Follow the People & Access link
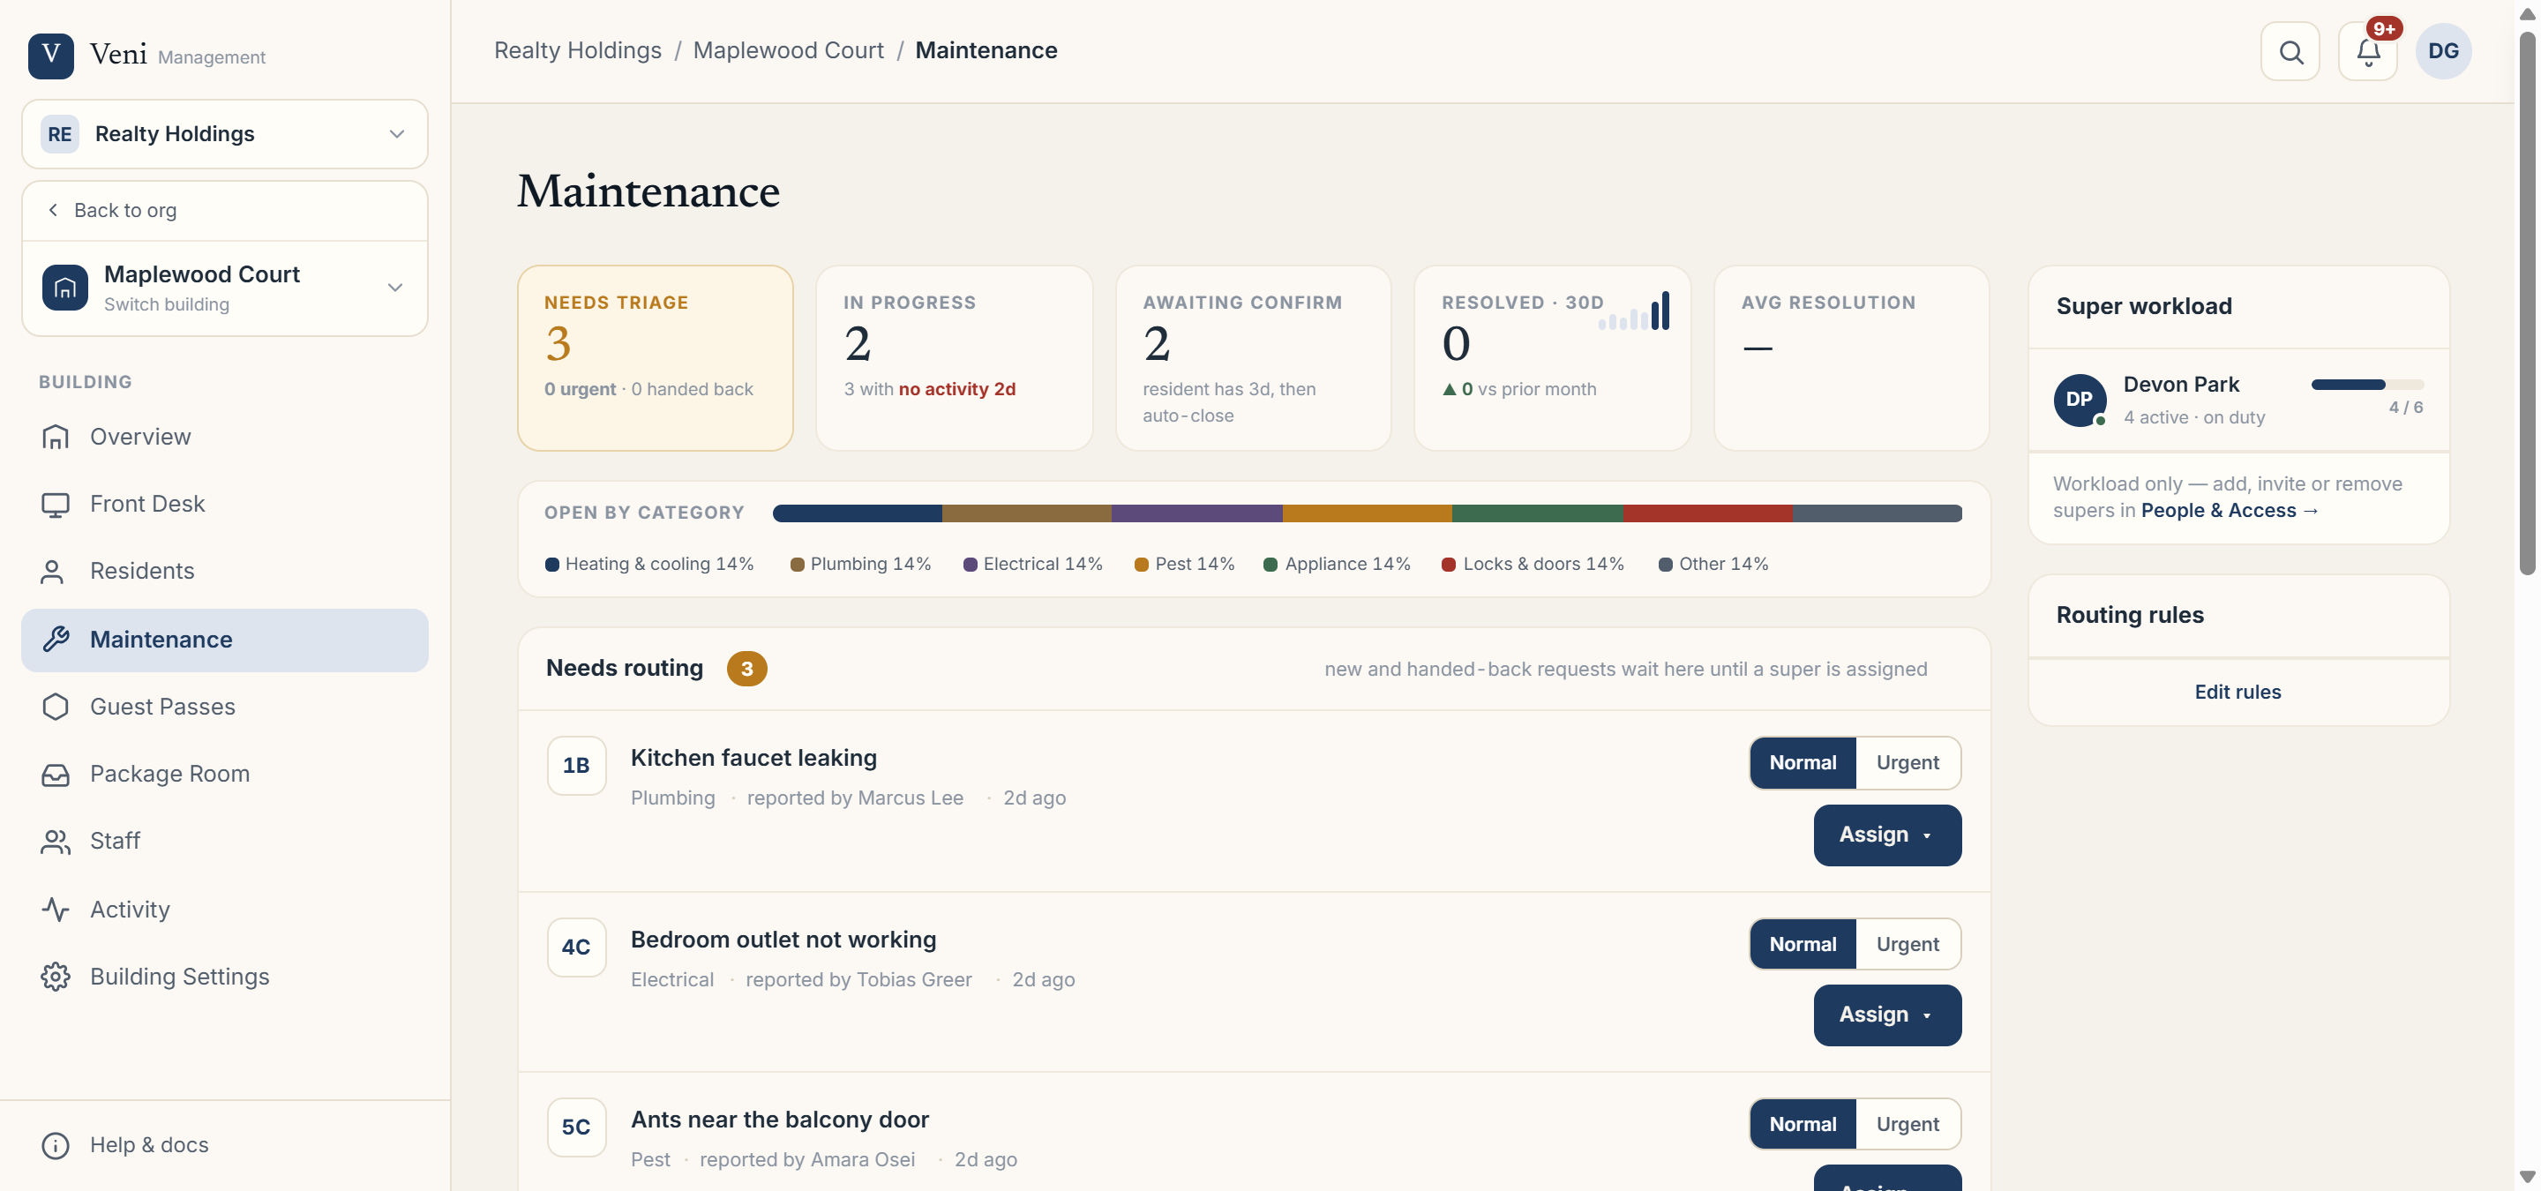This screenshot has height=1191, width=2541. tap(2229, 511)
